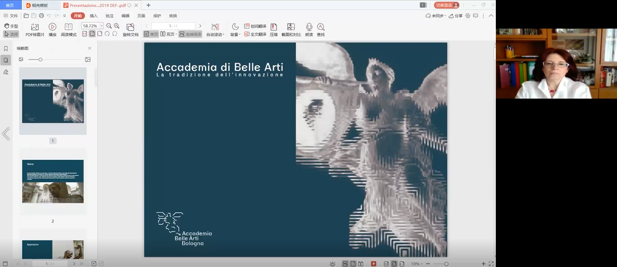Start slideshow with the 播放 icon
Image resolution: width=617 pixels, height=267 pixels.
(52, 27)
